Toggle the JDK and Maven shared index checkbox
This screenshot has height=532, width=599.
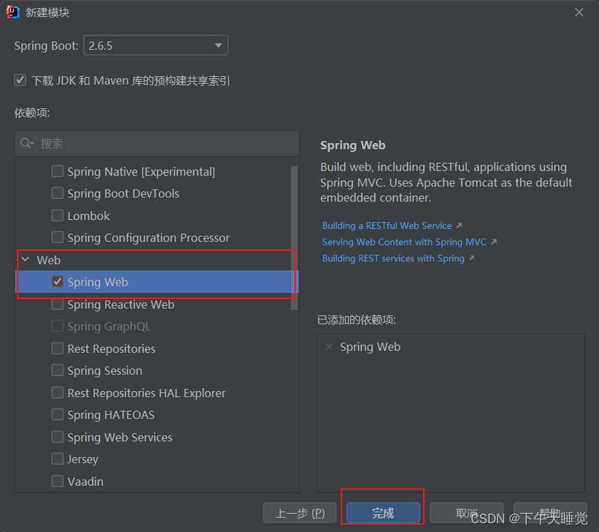tap(20, 80)
